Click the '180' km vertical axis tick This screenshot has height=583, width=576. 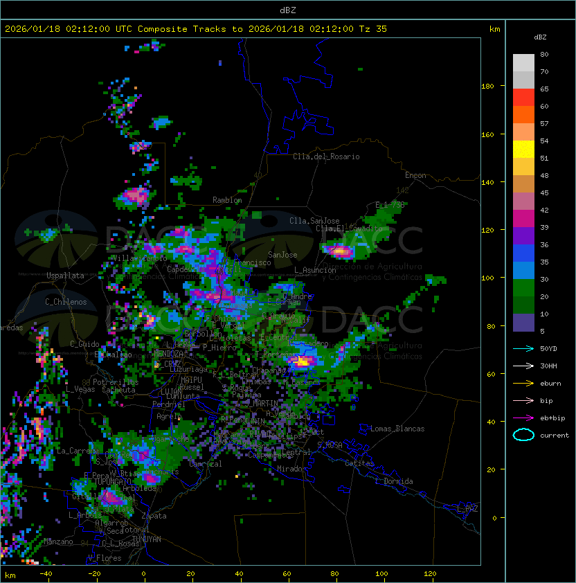pyautogui.click(x=487, y=87)
